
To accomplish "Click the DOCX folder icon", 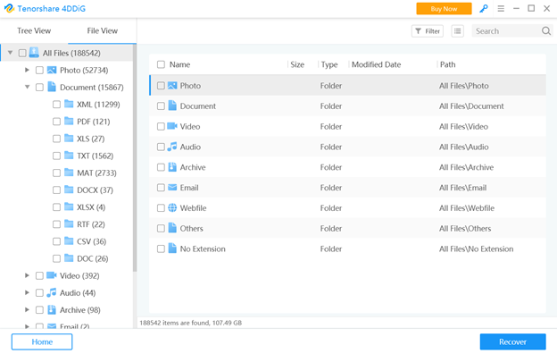I will (x=69, y=190).
